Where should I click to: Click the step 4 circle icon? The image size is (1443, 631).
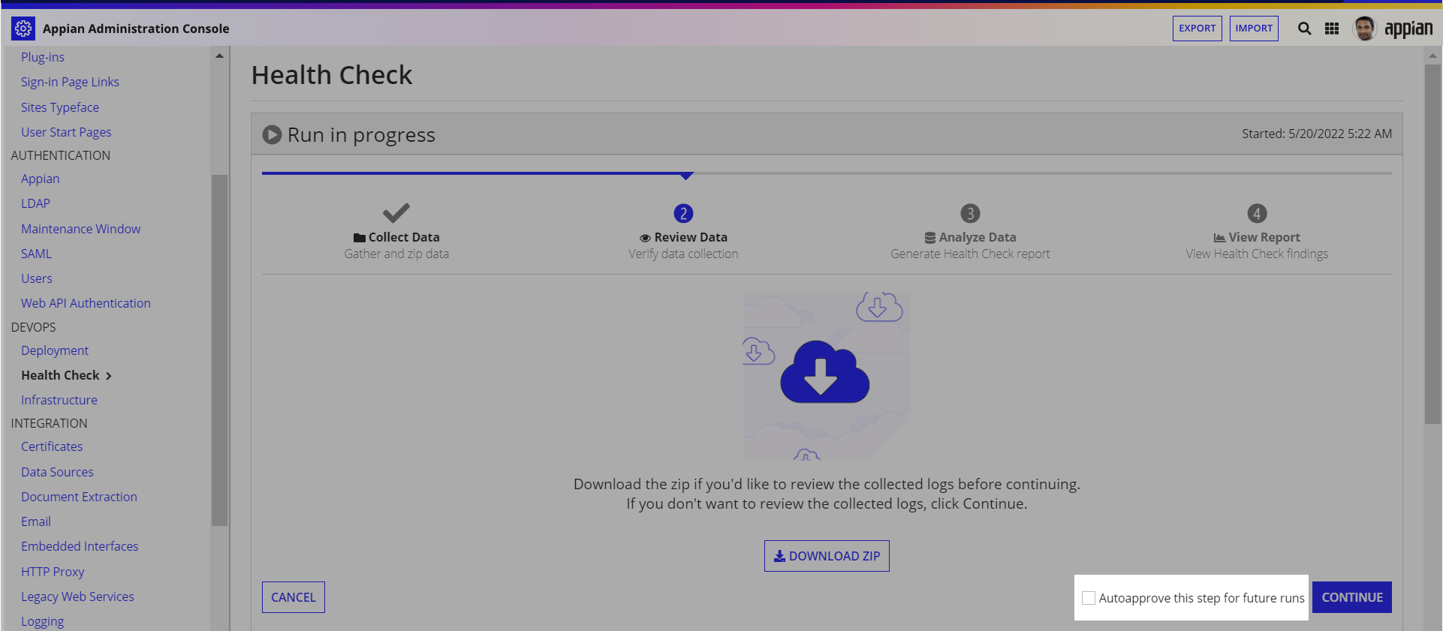(x=1257, y=214)
